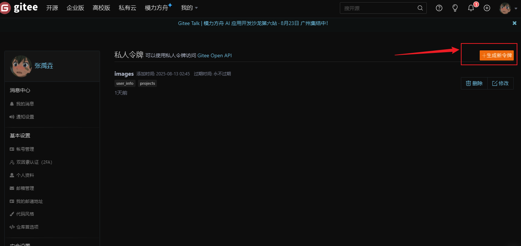Open 张禹垚 profile link

click(44, 66)
